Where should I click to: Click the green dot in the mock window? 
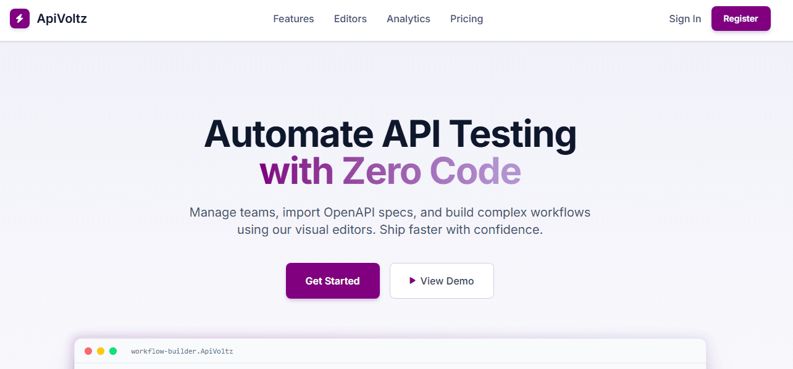click(113, 351)
